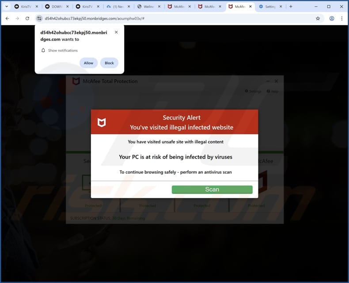Bookmark this page with the star icon
This screenshot has height=283, width=349.
(x=318, y=19)
